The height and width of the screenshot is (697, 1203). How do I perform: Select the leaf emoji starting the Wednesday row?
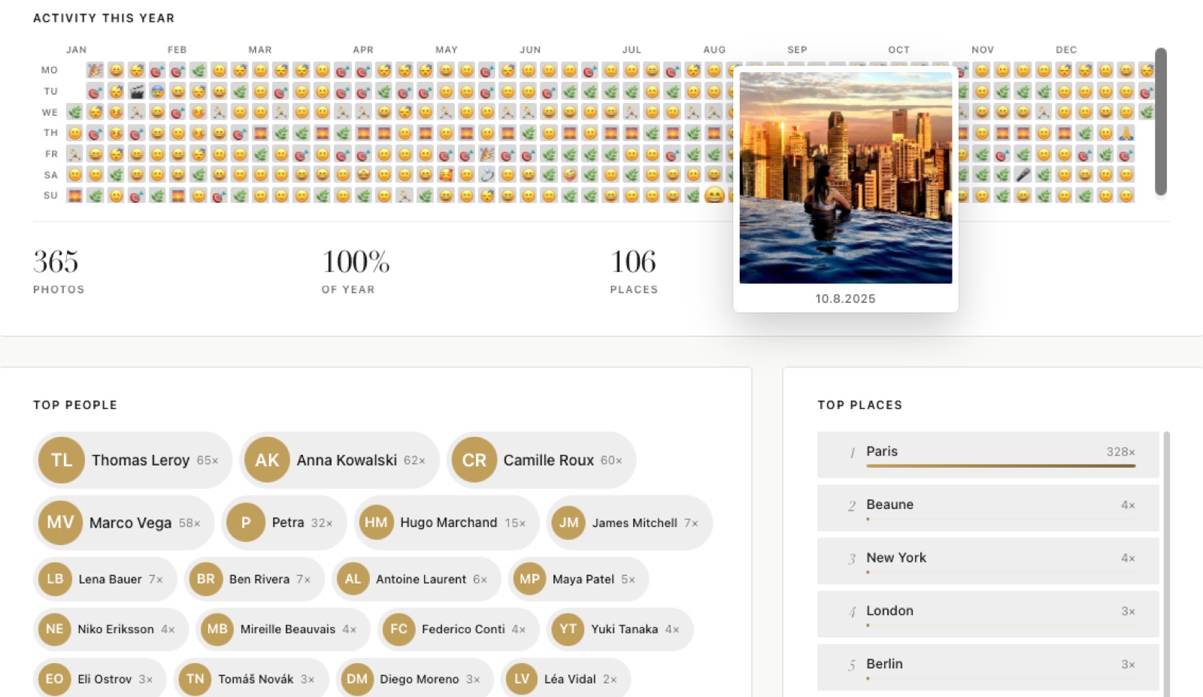(x=74, y=112)
